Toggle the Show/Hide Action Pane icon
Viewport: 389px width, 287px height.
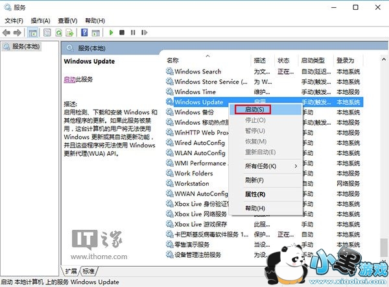click(x=96, y=32)
